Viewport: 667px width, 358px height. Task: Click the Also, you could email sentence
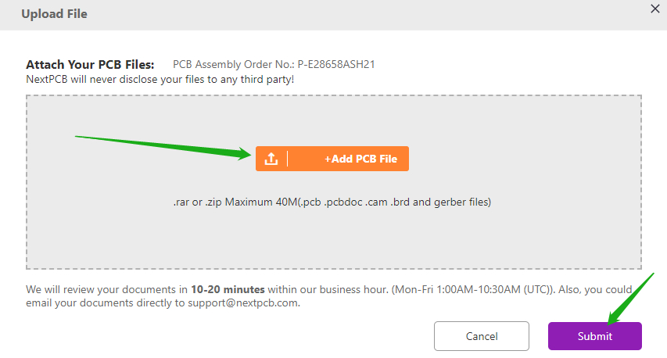[602, 289]
